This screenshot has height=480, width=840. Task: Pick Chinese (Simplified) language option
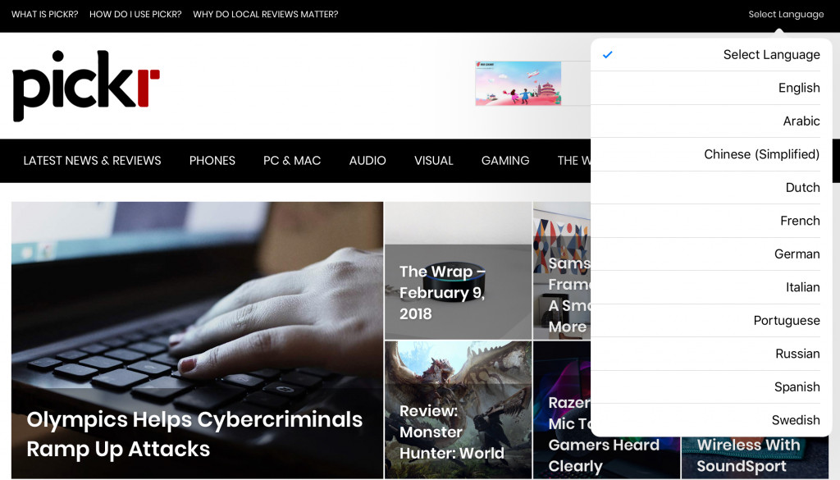tap(711, 154)
